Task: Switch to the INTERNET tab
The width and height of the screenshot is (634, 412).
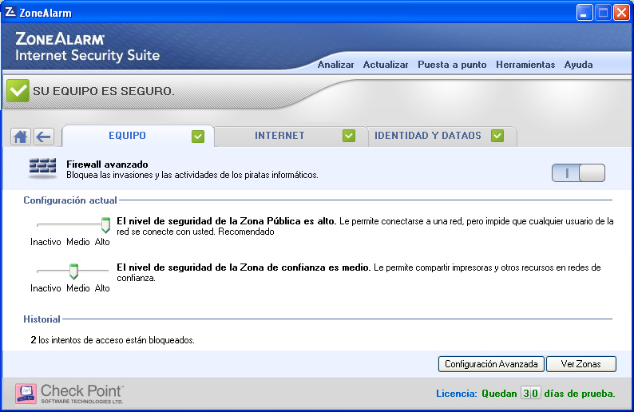Action: 291,137
